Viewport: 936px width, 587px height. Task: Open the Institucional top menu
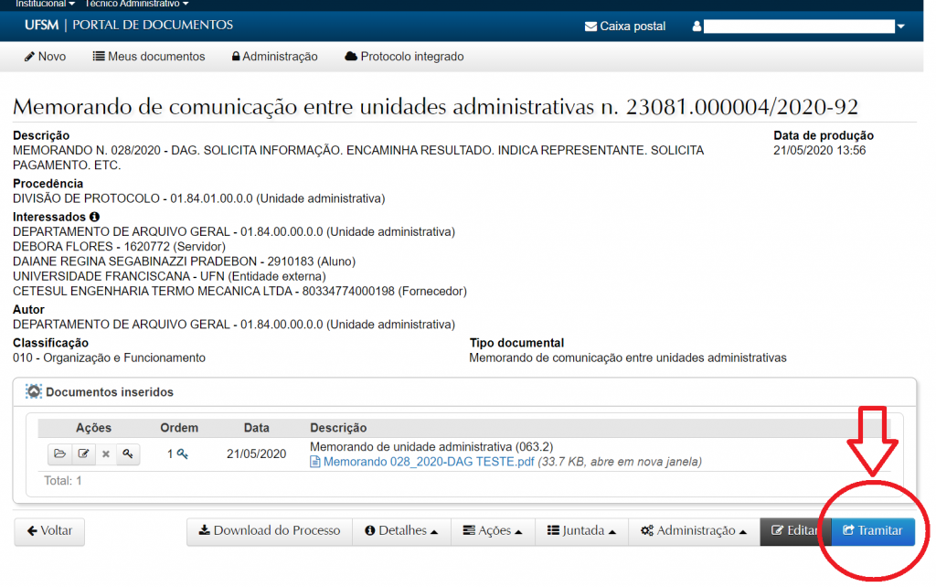point(45,4)
